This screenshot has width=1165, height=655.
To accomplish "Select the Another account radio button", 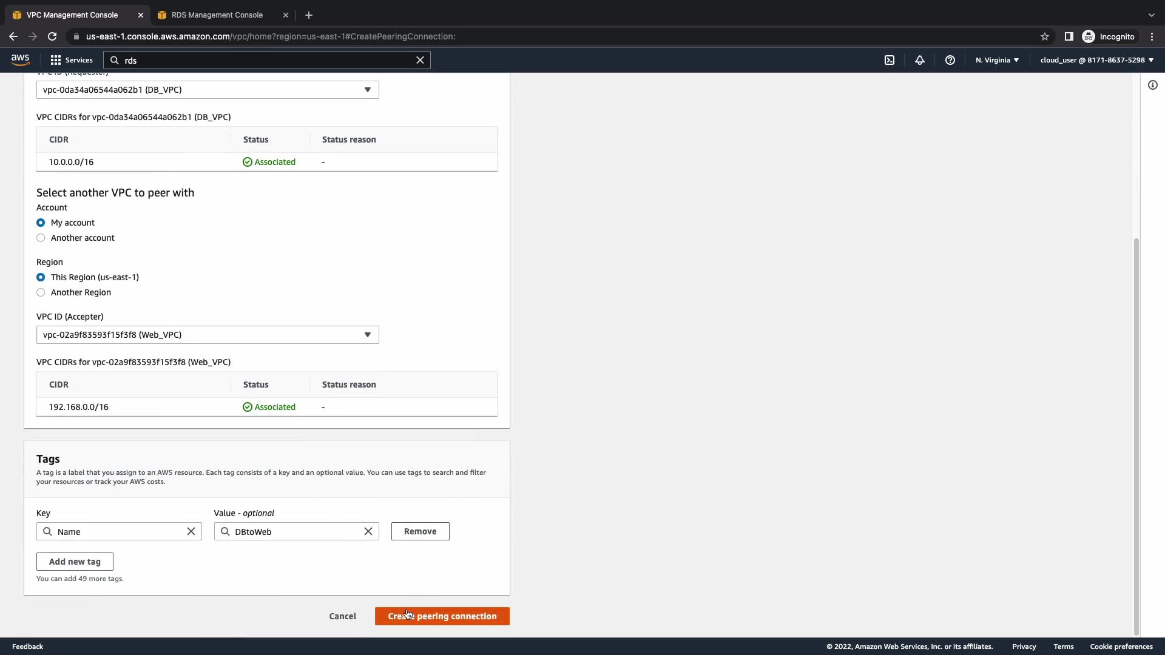I will click(41, 238).
